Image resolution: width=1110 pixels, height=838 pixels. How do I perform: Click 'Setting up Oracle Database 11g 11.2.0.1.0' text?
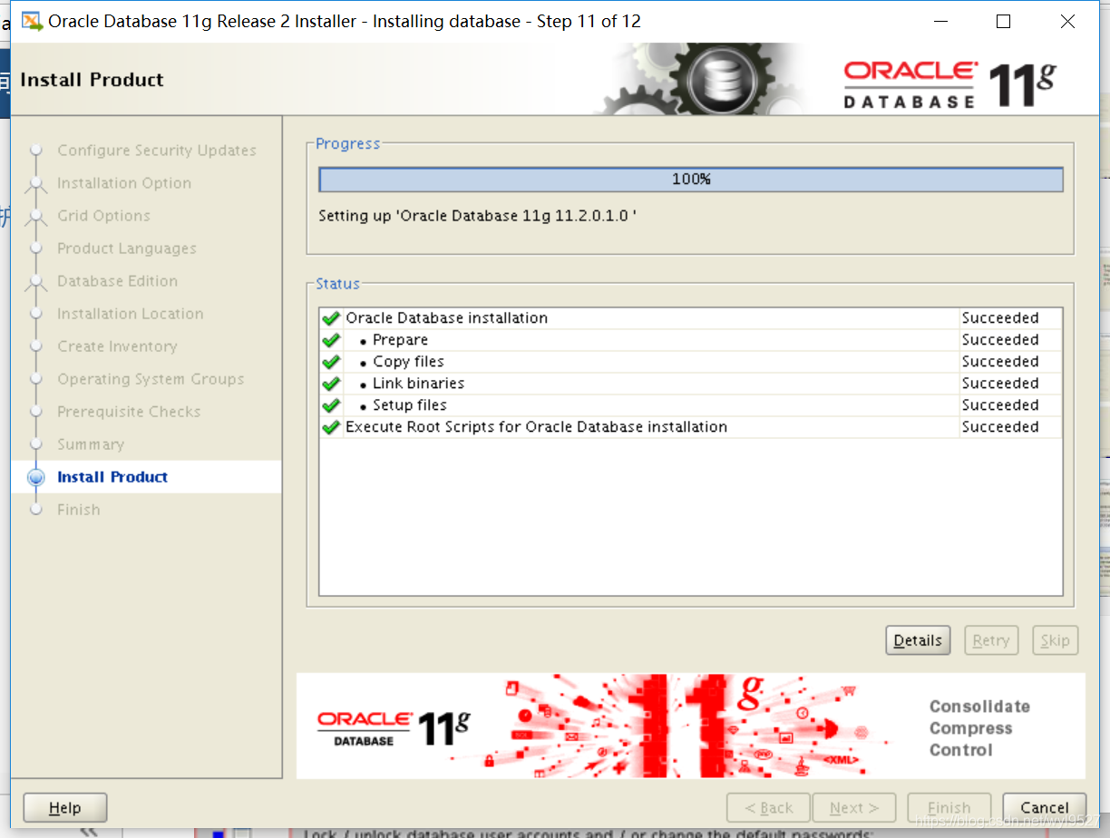click(x=478, y=216)
